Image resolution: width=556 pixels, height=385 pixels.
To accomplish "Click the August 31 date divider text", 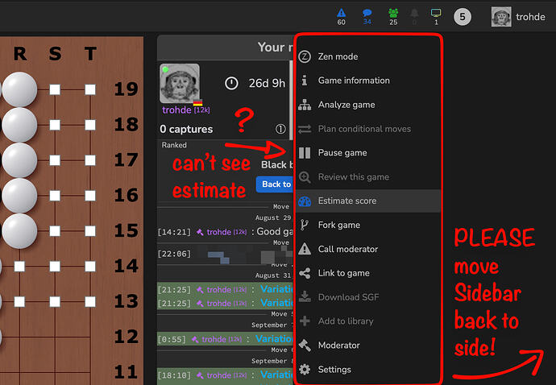I will click(x=272, y=275).
